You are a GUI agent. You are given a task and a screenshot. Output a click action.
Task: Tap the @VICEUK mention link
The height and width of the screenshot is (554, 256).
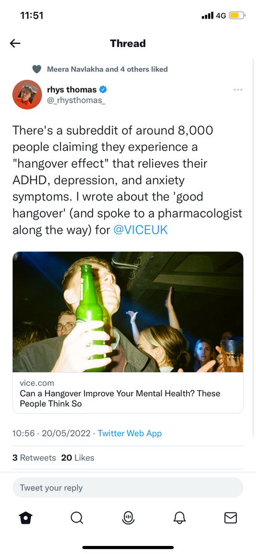click(x=140, y=230)
